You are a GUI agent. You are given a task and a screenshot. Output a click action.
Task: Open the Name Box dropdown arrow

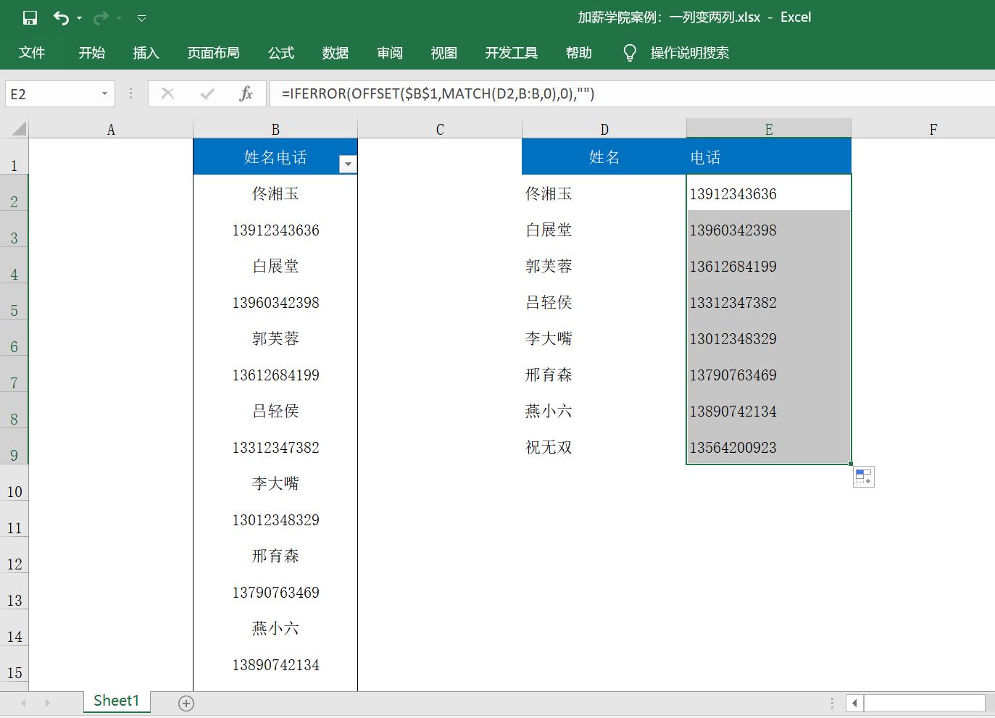[104, 93]
